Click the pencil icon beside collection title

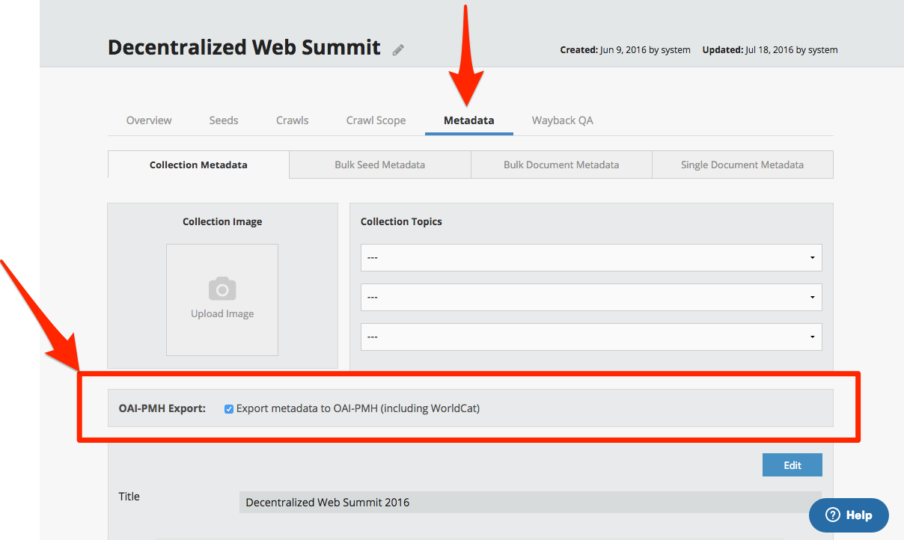398,50
